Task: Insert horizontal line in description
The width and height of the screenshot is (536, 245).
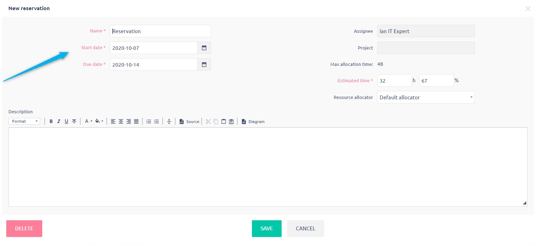Action: pyautogui.click(x=169, y=122)
